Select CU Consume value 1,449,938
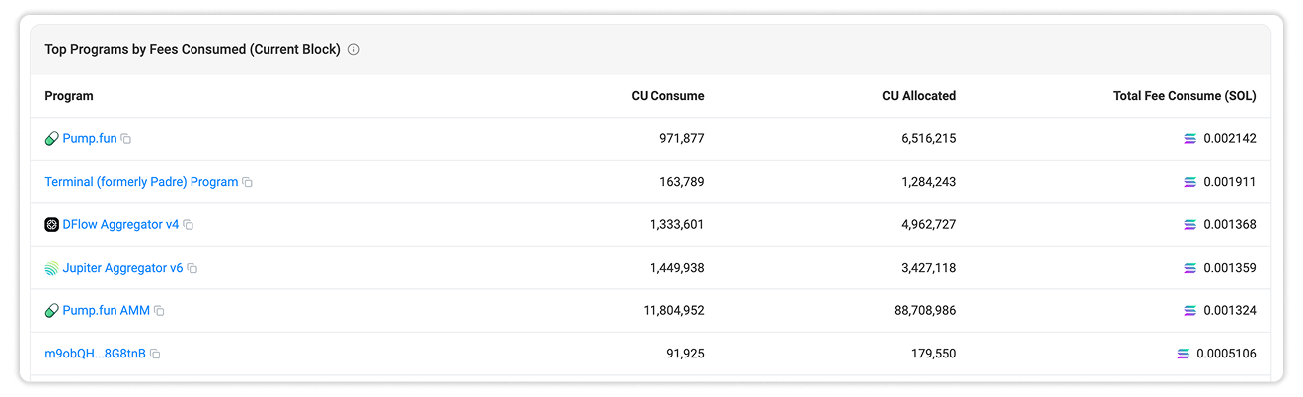Image resolution: width=1303 pixels, height=397 pixels. 677,268
